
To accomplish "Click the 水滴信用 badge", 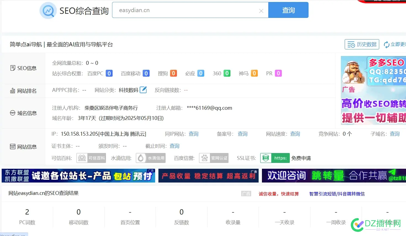I will (x=151, y=158).
